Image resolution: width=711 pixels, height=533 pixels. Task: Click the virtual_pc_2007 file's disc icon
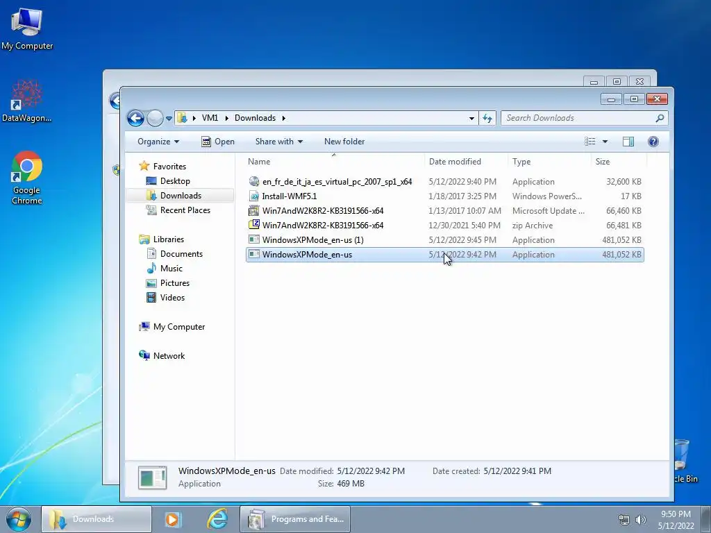click(254, 181)
